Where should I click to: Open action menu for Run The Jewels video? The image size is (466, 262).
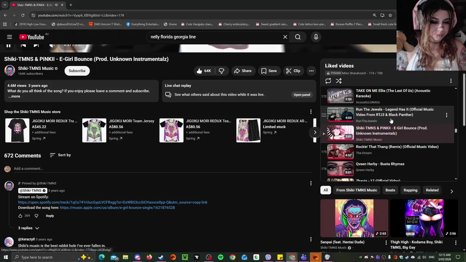[x=447, y=115]
